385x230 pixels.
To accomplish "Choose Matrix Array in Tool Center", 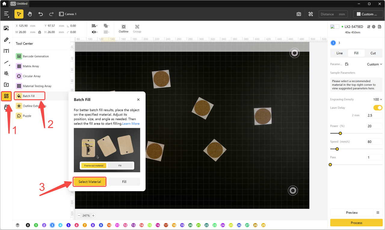I will [31, 66].
